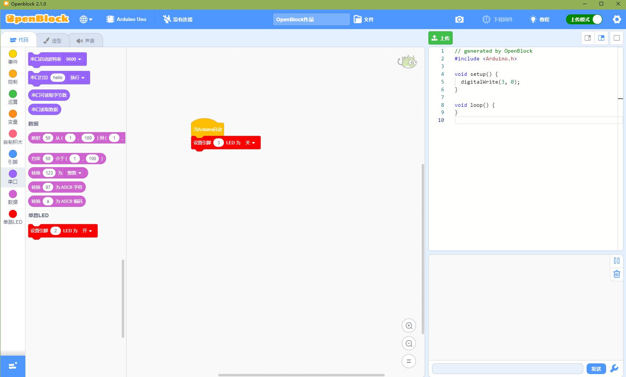Open the language globe dropdown

coord(86,20)
